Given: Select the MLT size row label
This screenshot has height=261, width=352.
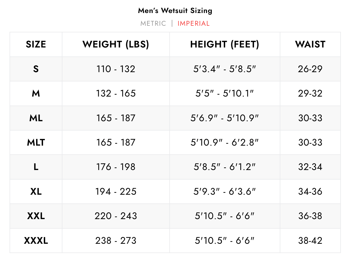Looking at the screenshot, I should click(36, 142).
